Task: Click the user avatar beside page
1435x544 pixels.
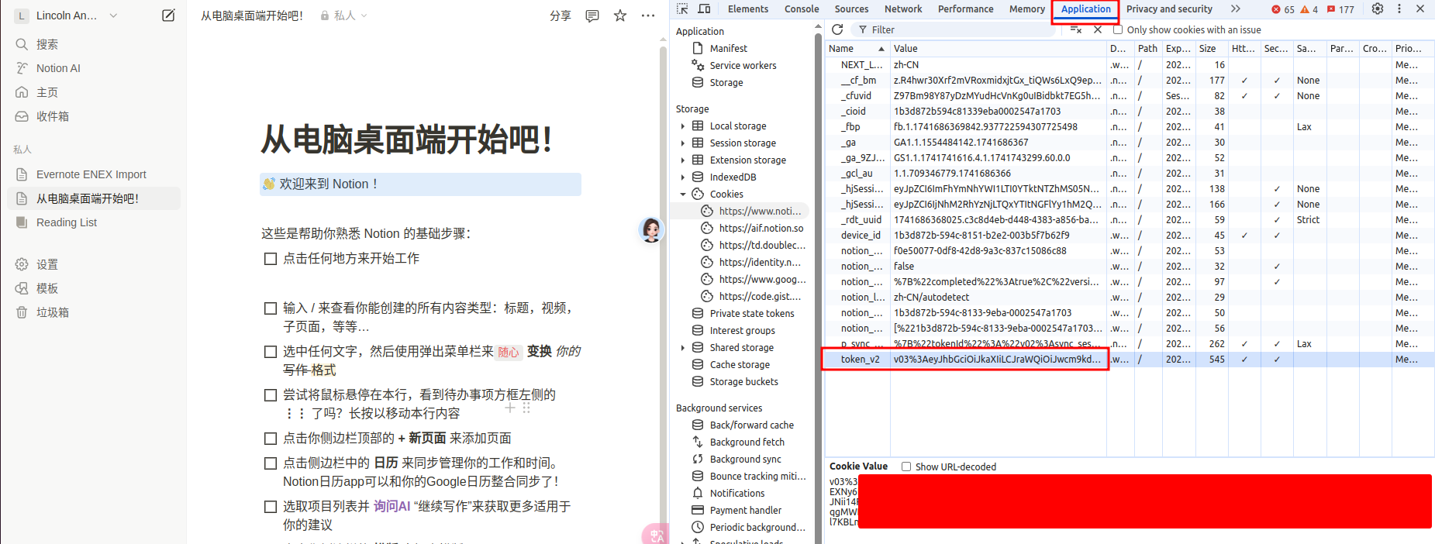Action: 651,229
